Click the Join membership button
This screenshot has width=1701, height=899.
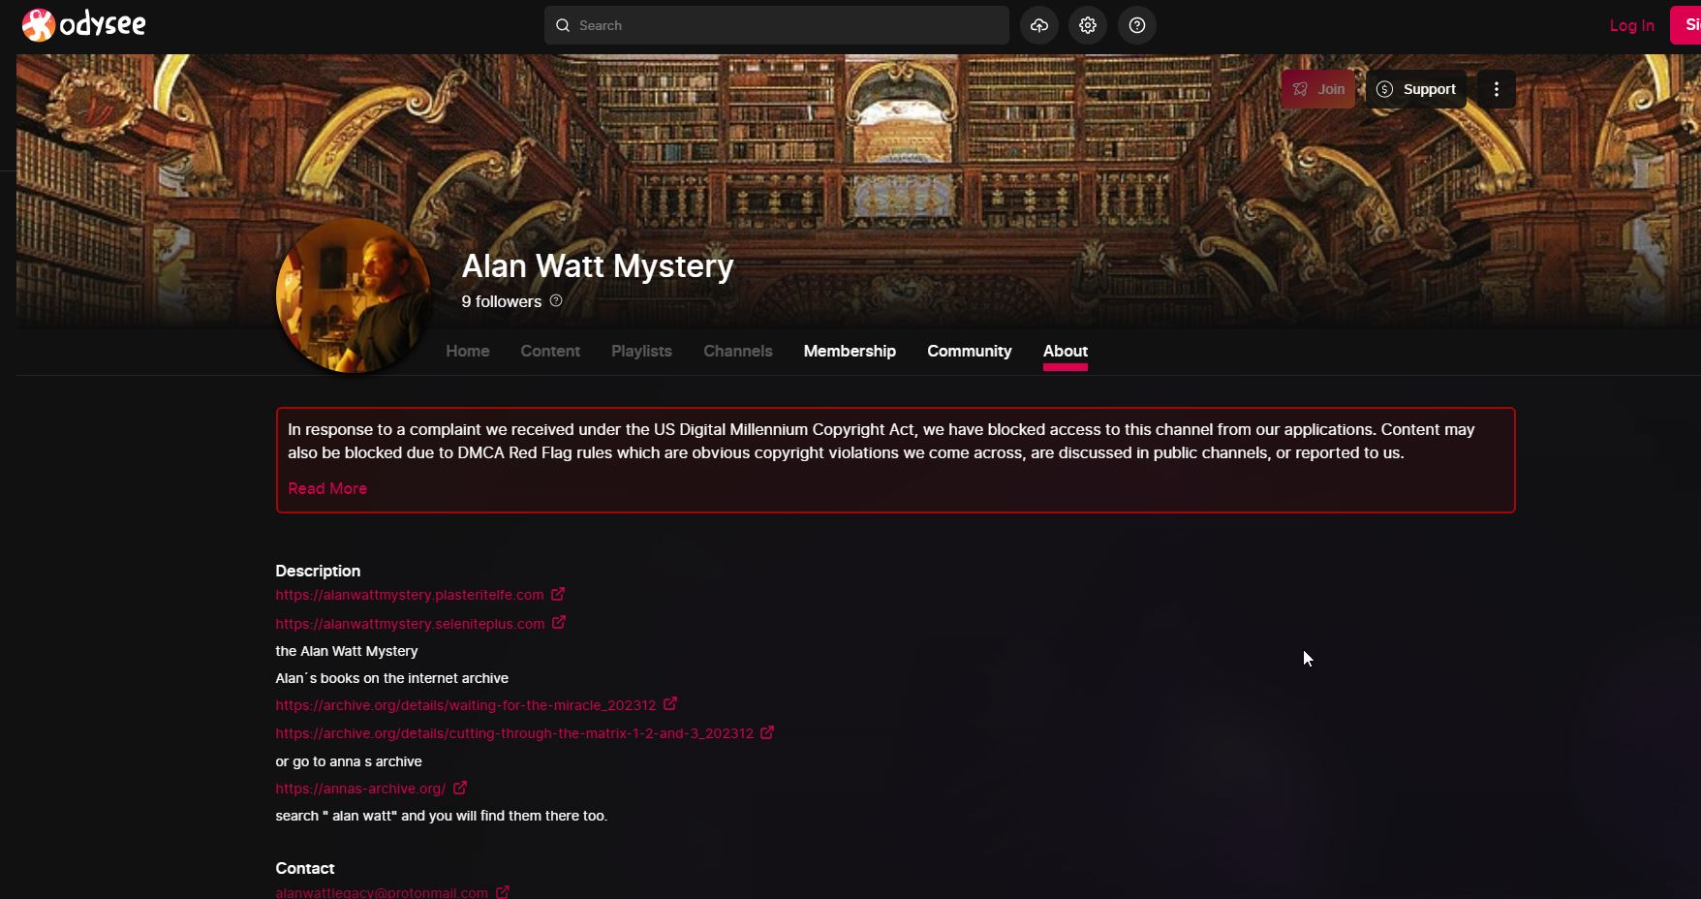(x=1318, y=89)
